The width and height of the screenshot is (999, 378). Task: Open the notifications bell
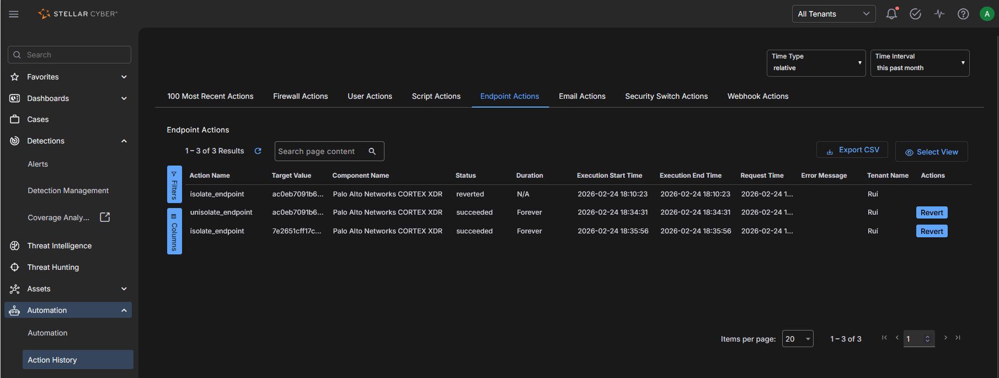(891, 14)
